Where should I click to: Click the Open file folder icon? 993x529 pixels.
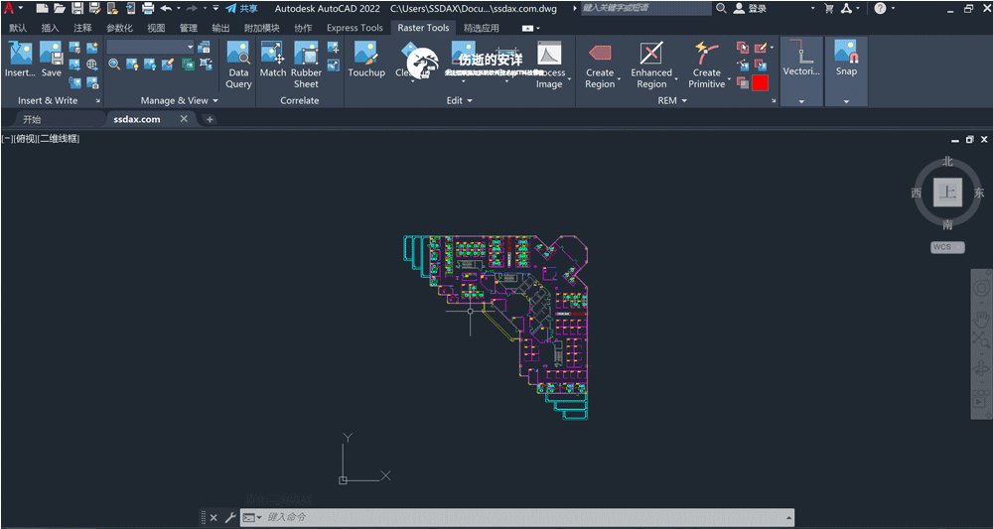click(60, 9)
